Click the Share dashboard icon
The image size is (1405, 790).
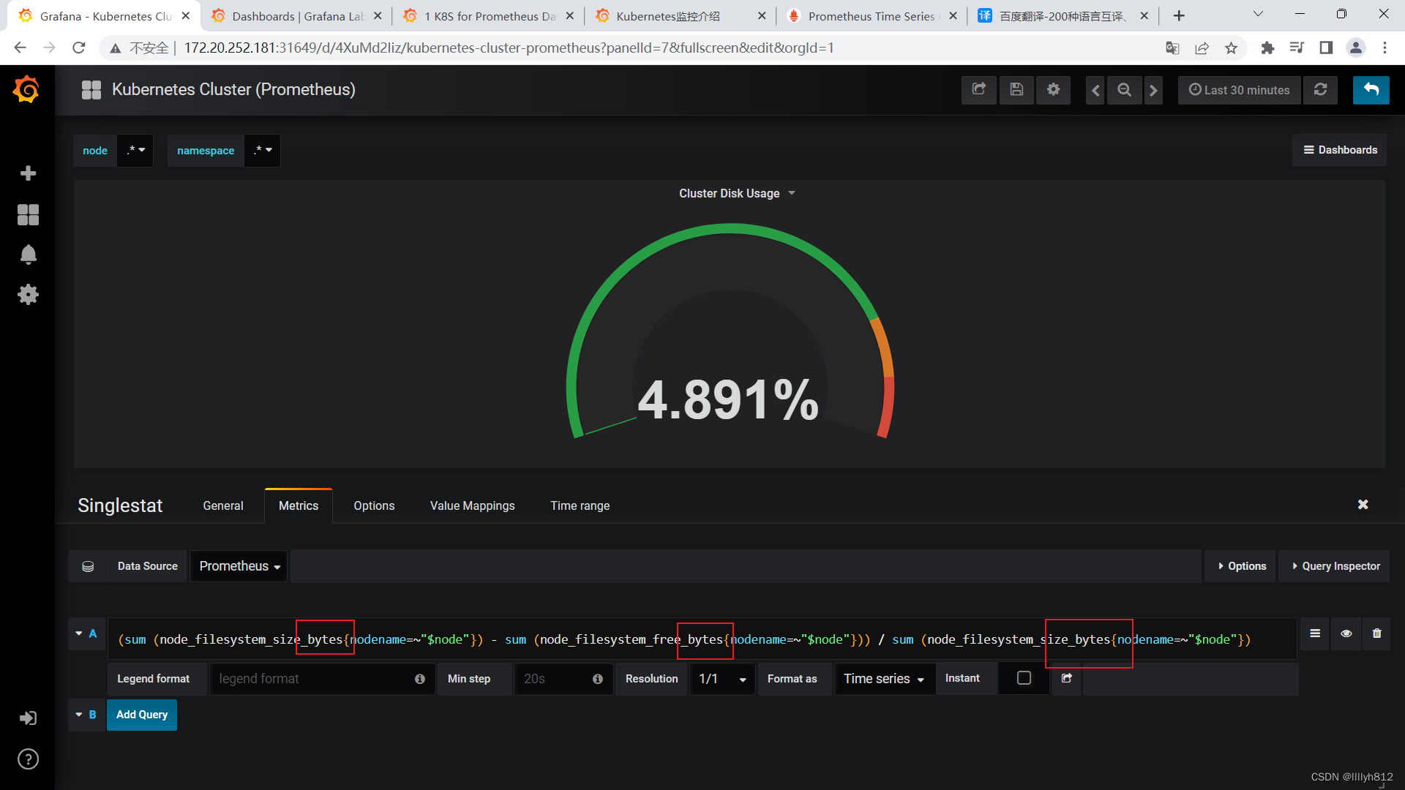click(978, 90)
